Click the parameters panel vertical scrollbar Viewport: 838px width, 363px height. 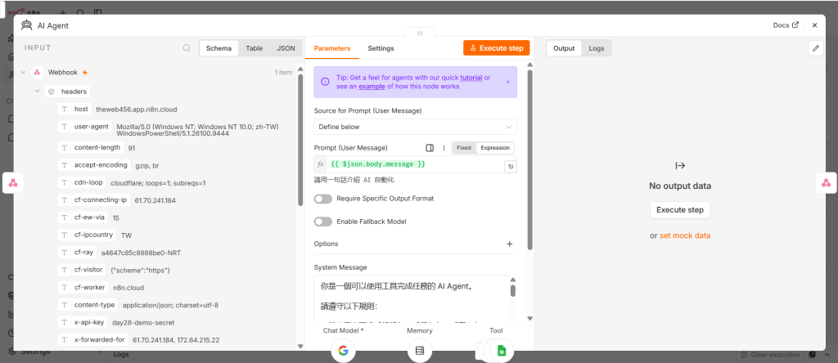tap(529, 160)
